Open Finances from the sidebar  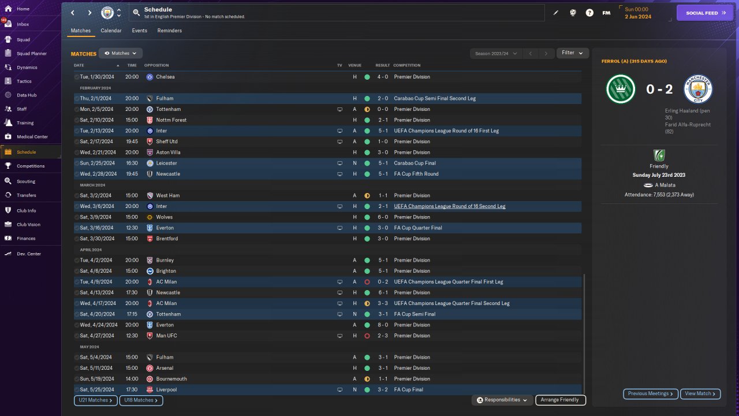30,238
